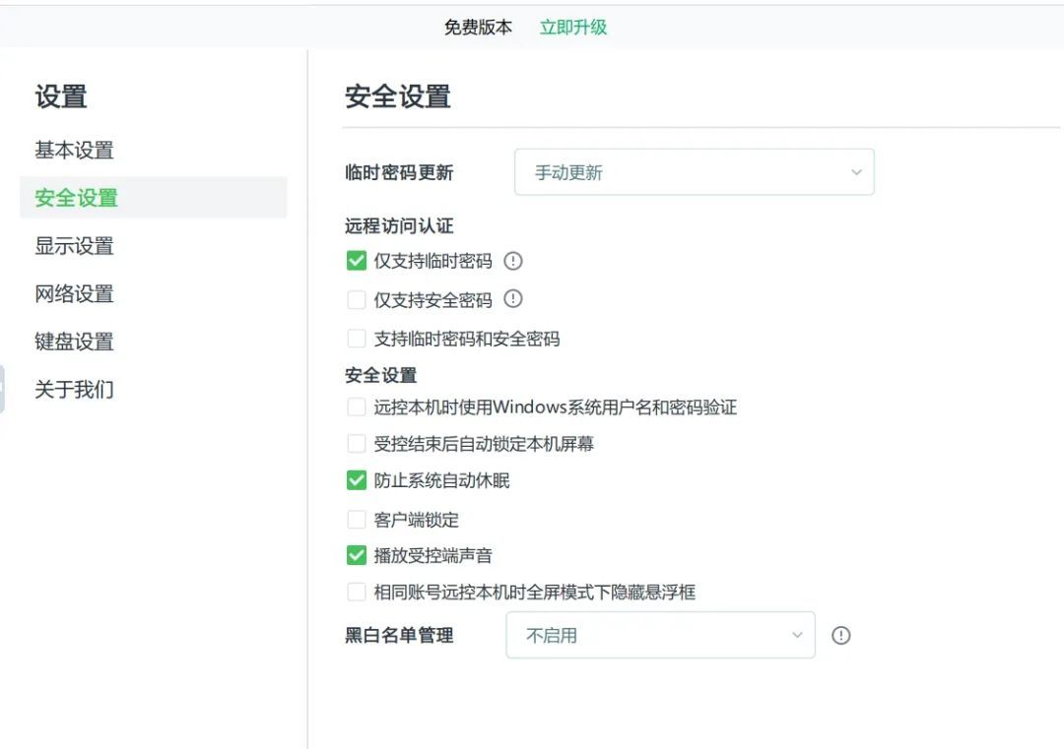Expand 黑白名单管理 dropdown showing 不启用

pyautogui.click(x=660, y=636)
